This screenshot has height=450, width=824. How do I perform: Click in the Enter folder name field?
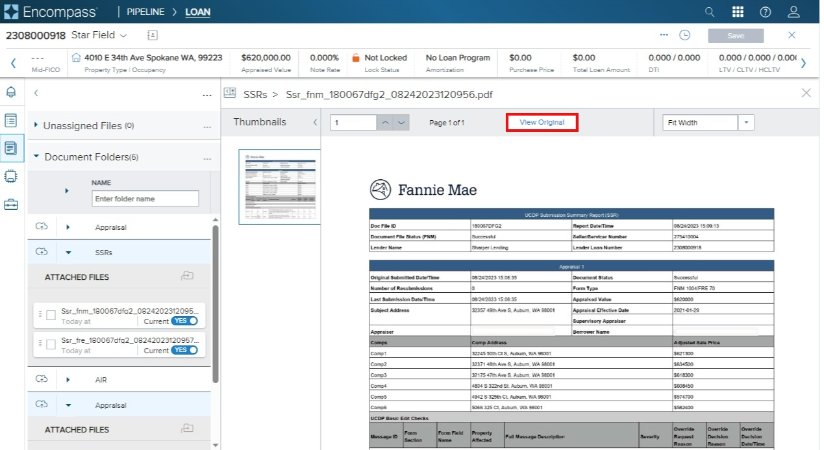[x=145, y=199]
